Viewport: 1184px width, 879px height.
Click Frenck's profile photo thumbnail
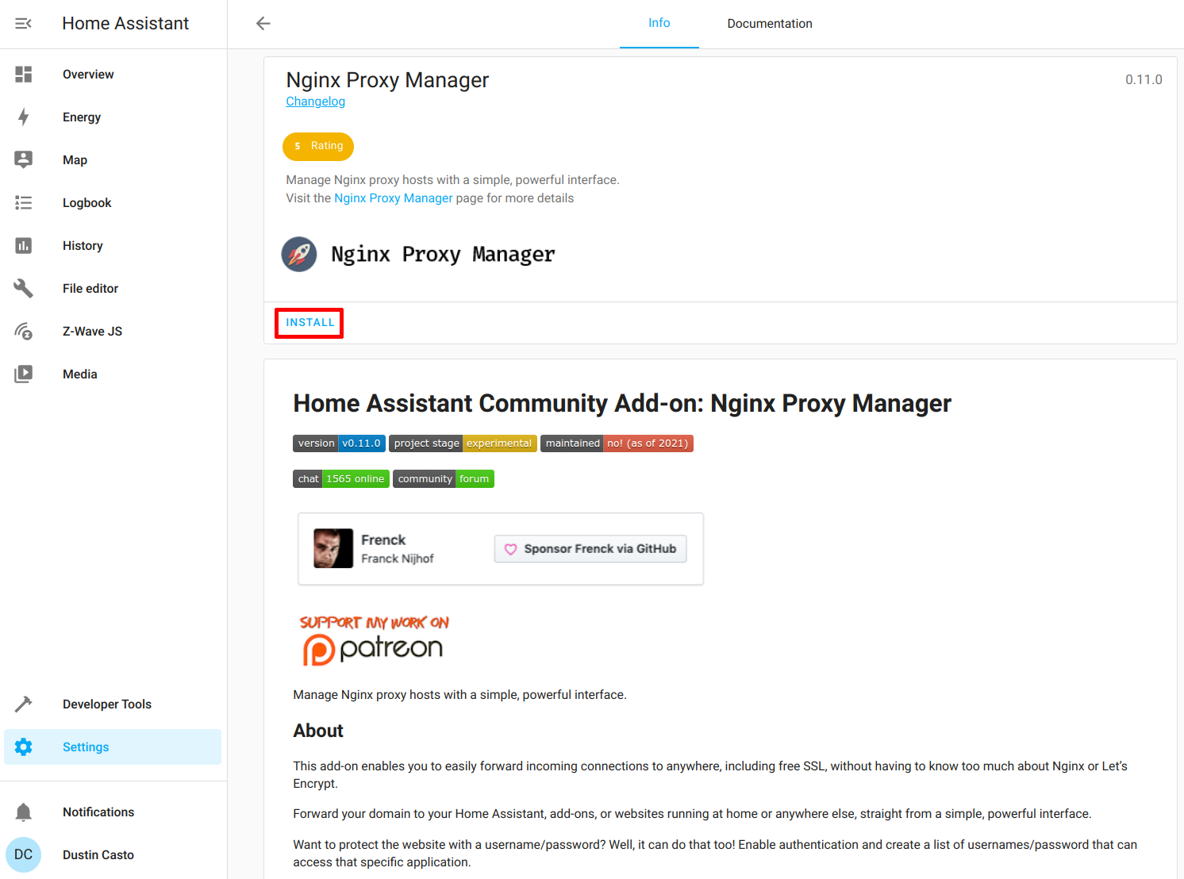333,548
